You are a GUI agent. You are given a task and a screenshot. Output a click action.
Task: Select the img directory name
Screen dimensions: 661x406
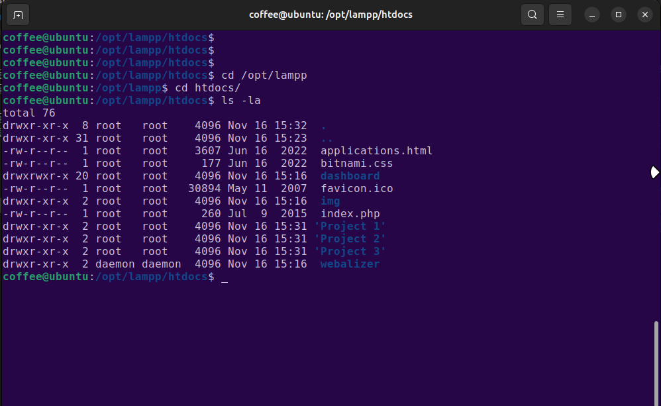coord(330,201)
